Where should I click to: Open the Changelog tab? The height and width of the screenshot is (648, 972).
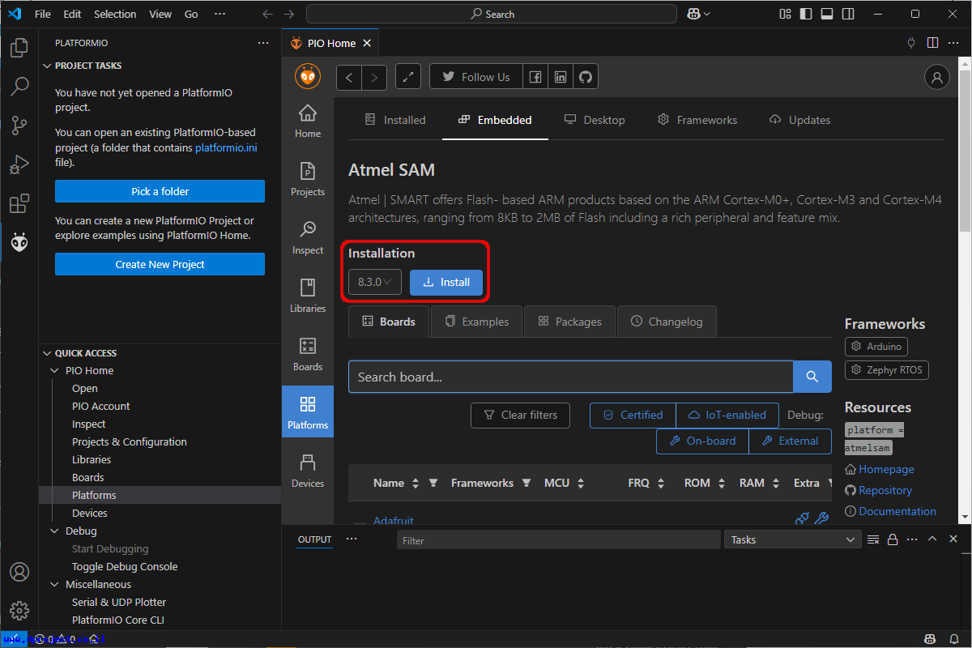(x=667, y=322)
